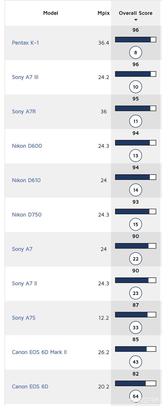This screenshot has width=162, height=406.
Task: Open the Nikon D610 entry
Action: 26,180
